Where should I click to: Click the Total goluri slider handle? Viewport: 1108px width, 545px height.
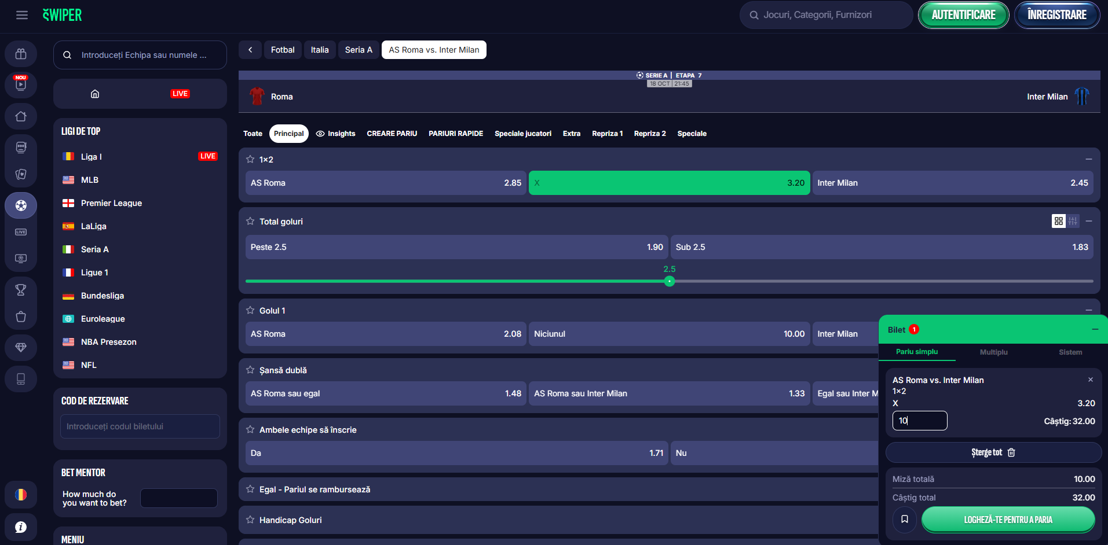coord(670,281)
